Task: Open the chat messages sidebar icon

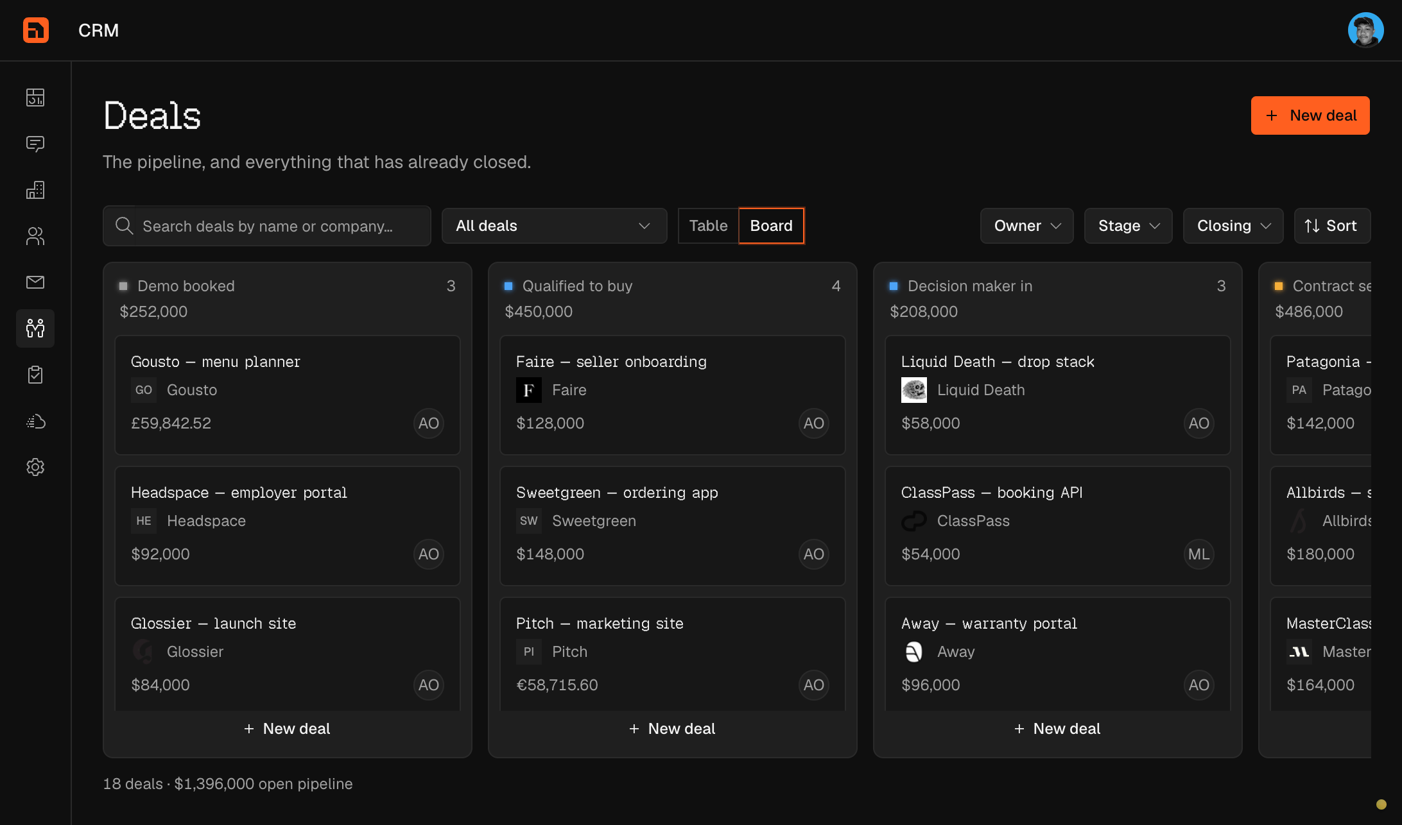Action: pos(35,144)
